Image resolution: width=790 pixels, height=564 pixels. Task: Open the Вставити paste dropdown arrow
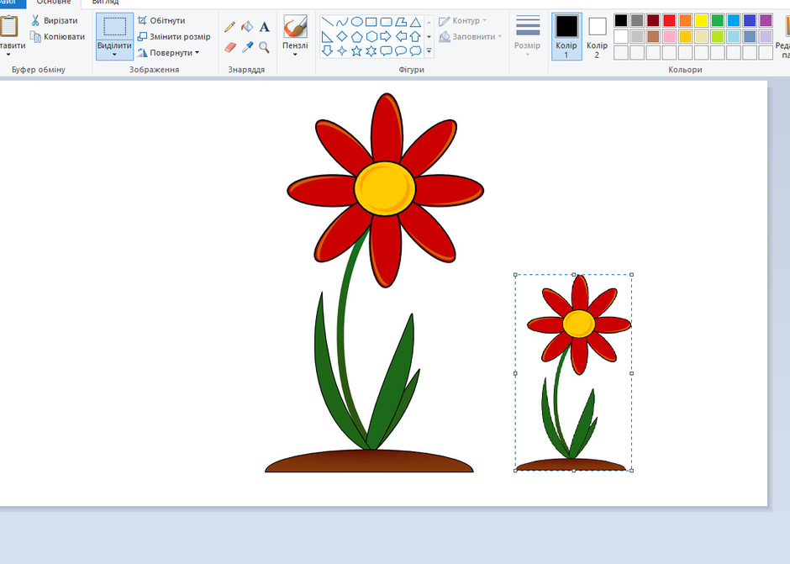pos(8,55)
